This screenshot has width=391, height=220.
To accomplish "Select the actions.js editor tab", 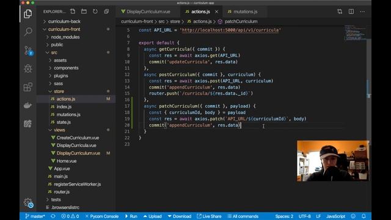I will tap(200, 12).
